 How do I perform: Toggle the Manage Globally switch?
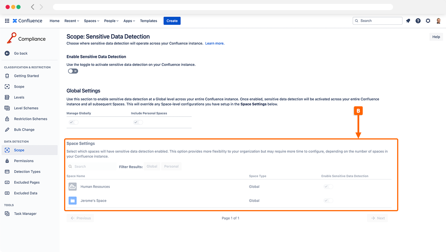pyautogui.click(x=74, y=122)
